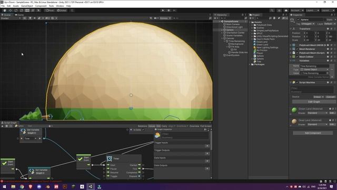Select the Green Land material asset
337x190 pixels.
pos(262,44)
